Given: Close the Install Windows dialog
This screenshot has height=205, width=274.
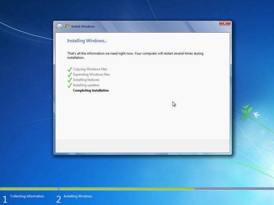Looking at the screenshot, I should (225, 23).
